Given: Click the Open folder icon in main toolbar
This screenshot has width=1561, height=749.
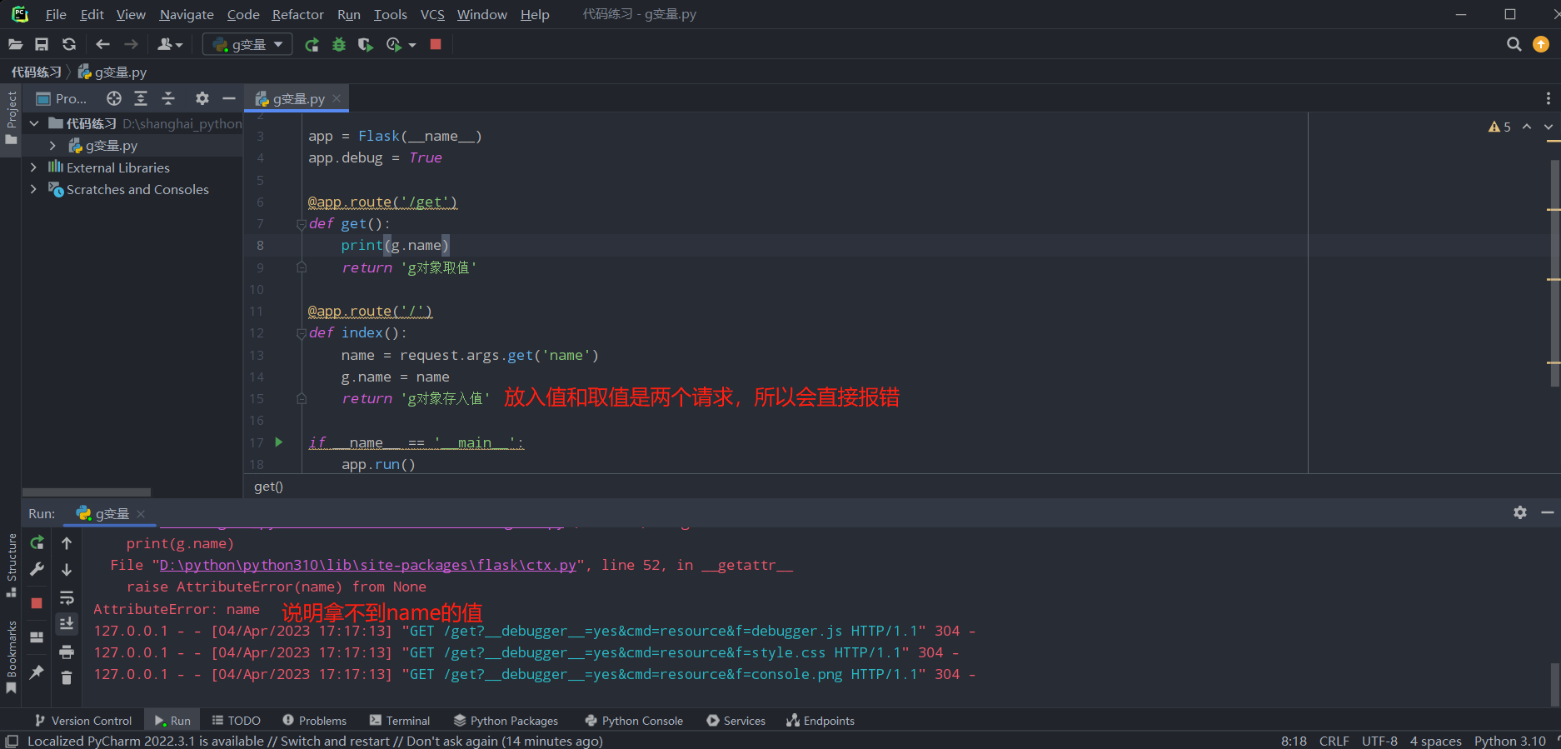Looking at the screenshot, I should pyautogui.click(x=15, y=44).
